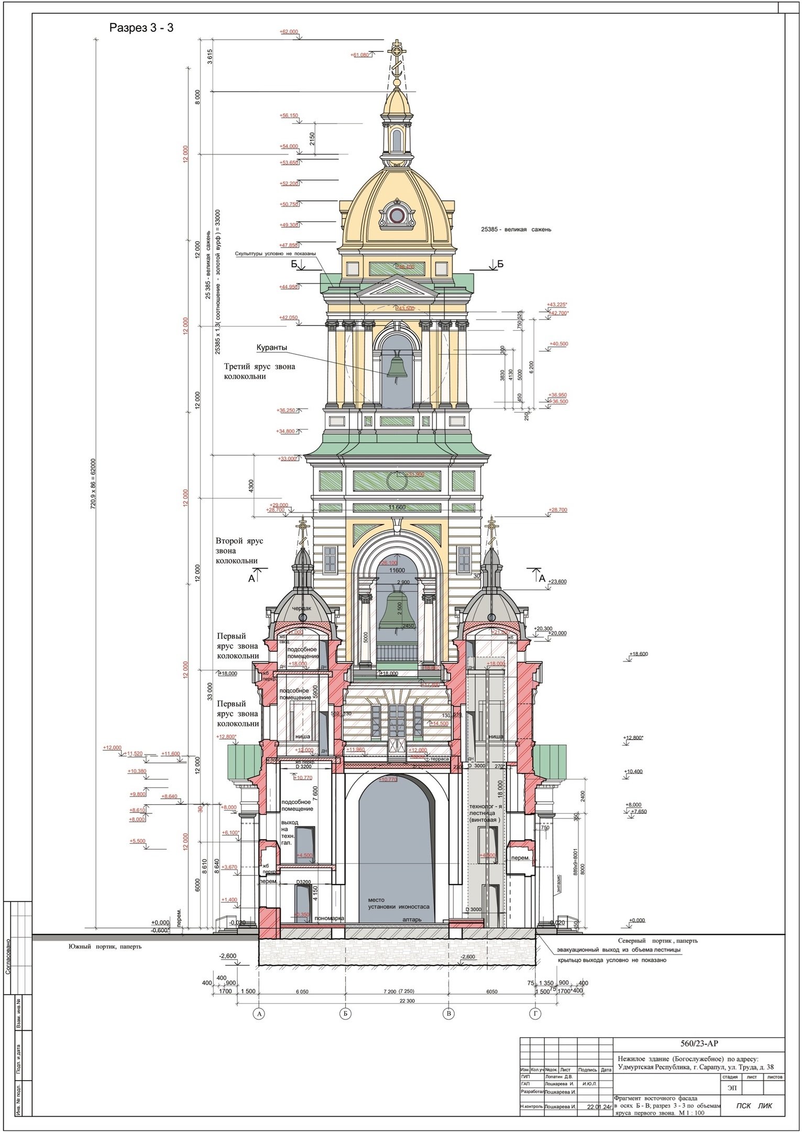Click the elevation mark +42,050
The height and width of the screenshot is (1132, 802).
tap(289, 318)
